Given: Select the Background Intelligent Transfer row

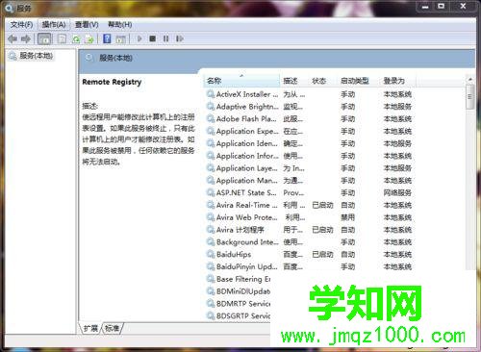Looking at the screenshot, I should (310, 242).
